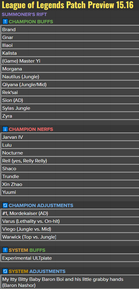Click the Summoner's Rift heading
Screen dimensions: 139x289
click(x=24, y=14)
